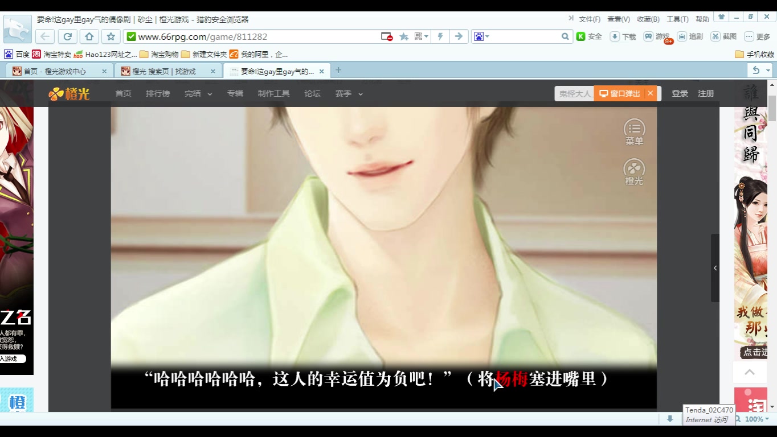777x437 pixels.
Task: Reload the page with refresh button
Action: click(67, 36)
